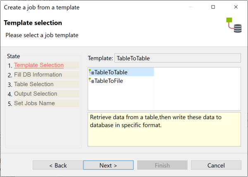Click the Template name text field
The height and width of the screenshot is (177, 248).
[x=177, y=58]
